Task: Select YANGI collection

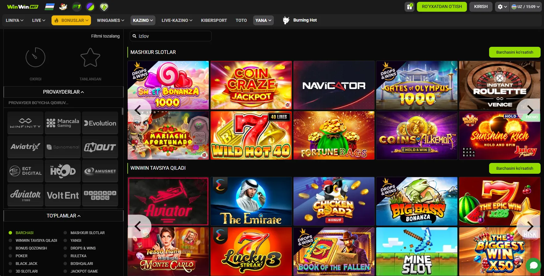Action: 72,241
